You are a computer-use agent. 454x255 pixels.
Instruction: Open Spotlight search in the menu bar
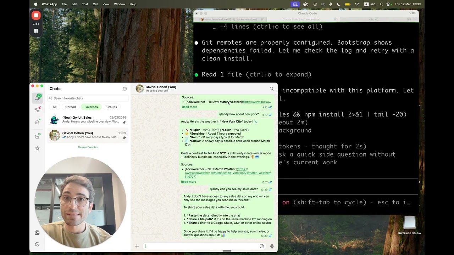coord(381,4)
